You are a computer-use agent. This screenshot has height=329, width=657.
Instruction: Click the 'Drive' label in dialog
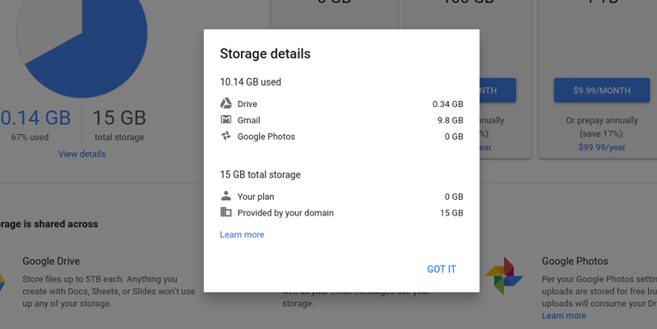[248, 104]
